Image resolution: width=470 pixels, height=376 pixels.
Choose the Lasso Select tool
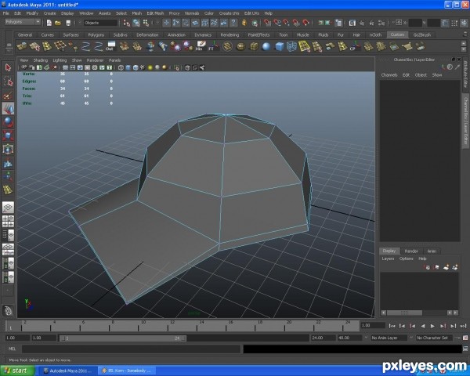tap(8, 81)
